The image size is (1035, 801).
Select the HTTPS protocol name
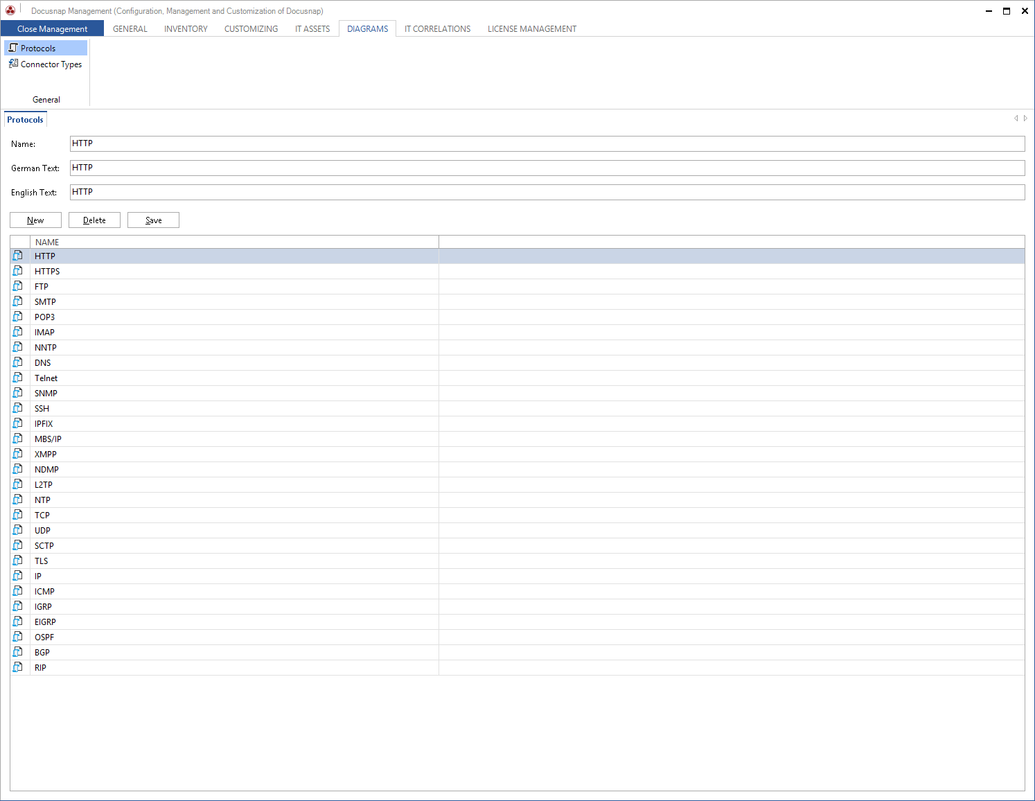47,272
